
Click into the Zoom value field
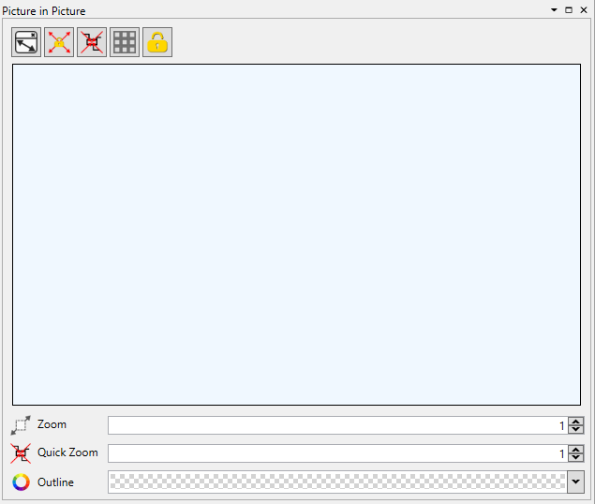[333, 425]
